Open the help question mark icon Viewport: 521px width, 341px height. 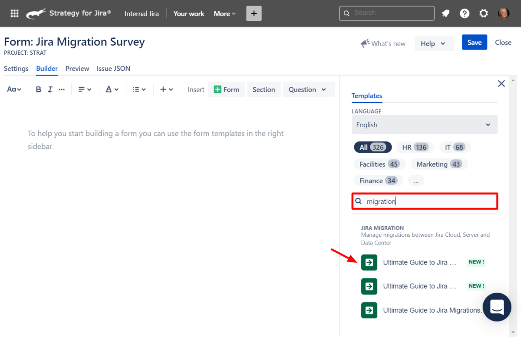(465, 13)
